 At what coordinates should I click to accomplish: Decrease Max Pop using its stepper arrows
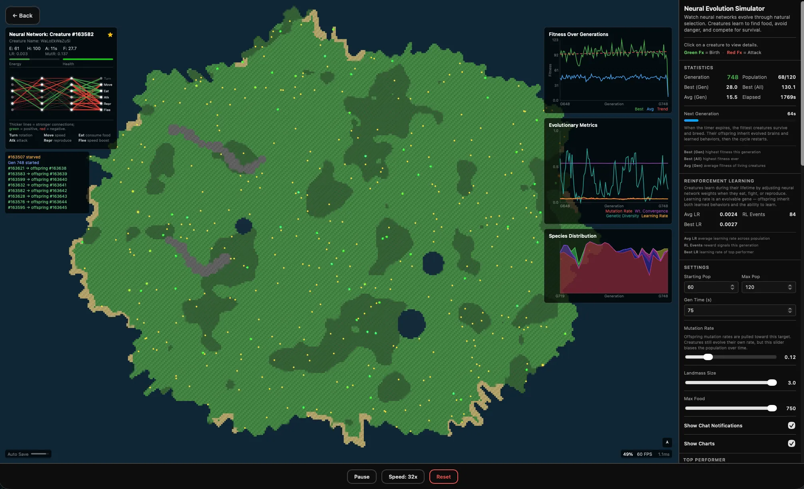click(789, 289)
